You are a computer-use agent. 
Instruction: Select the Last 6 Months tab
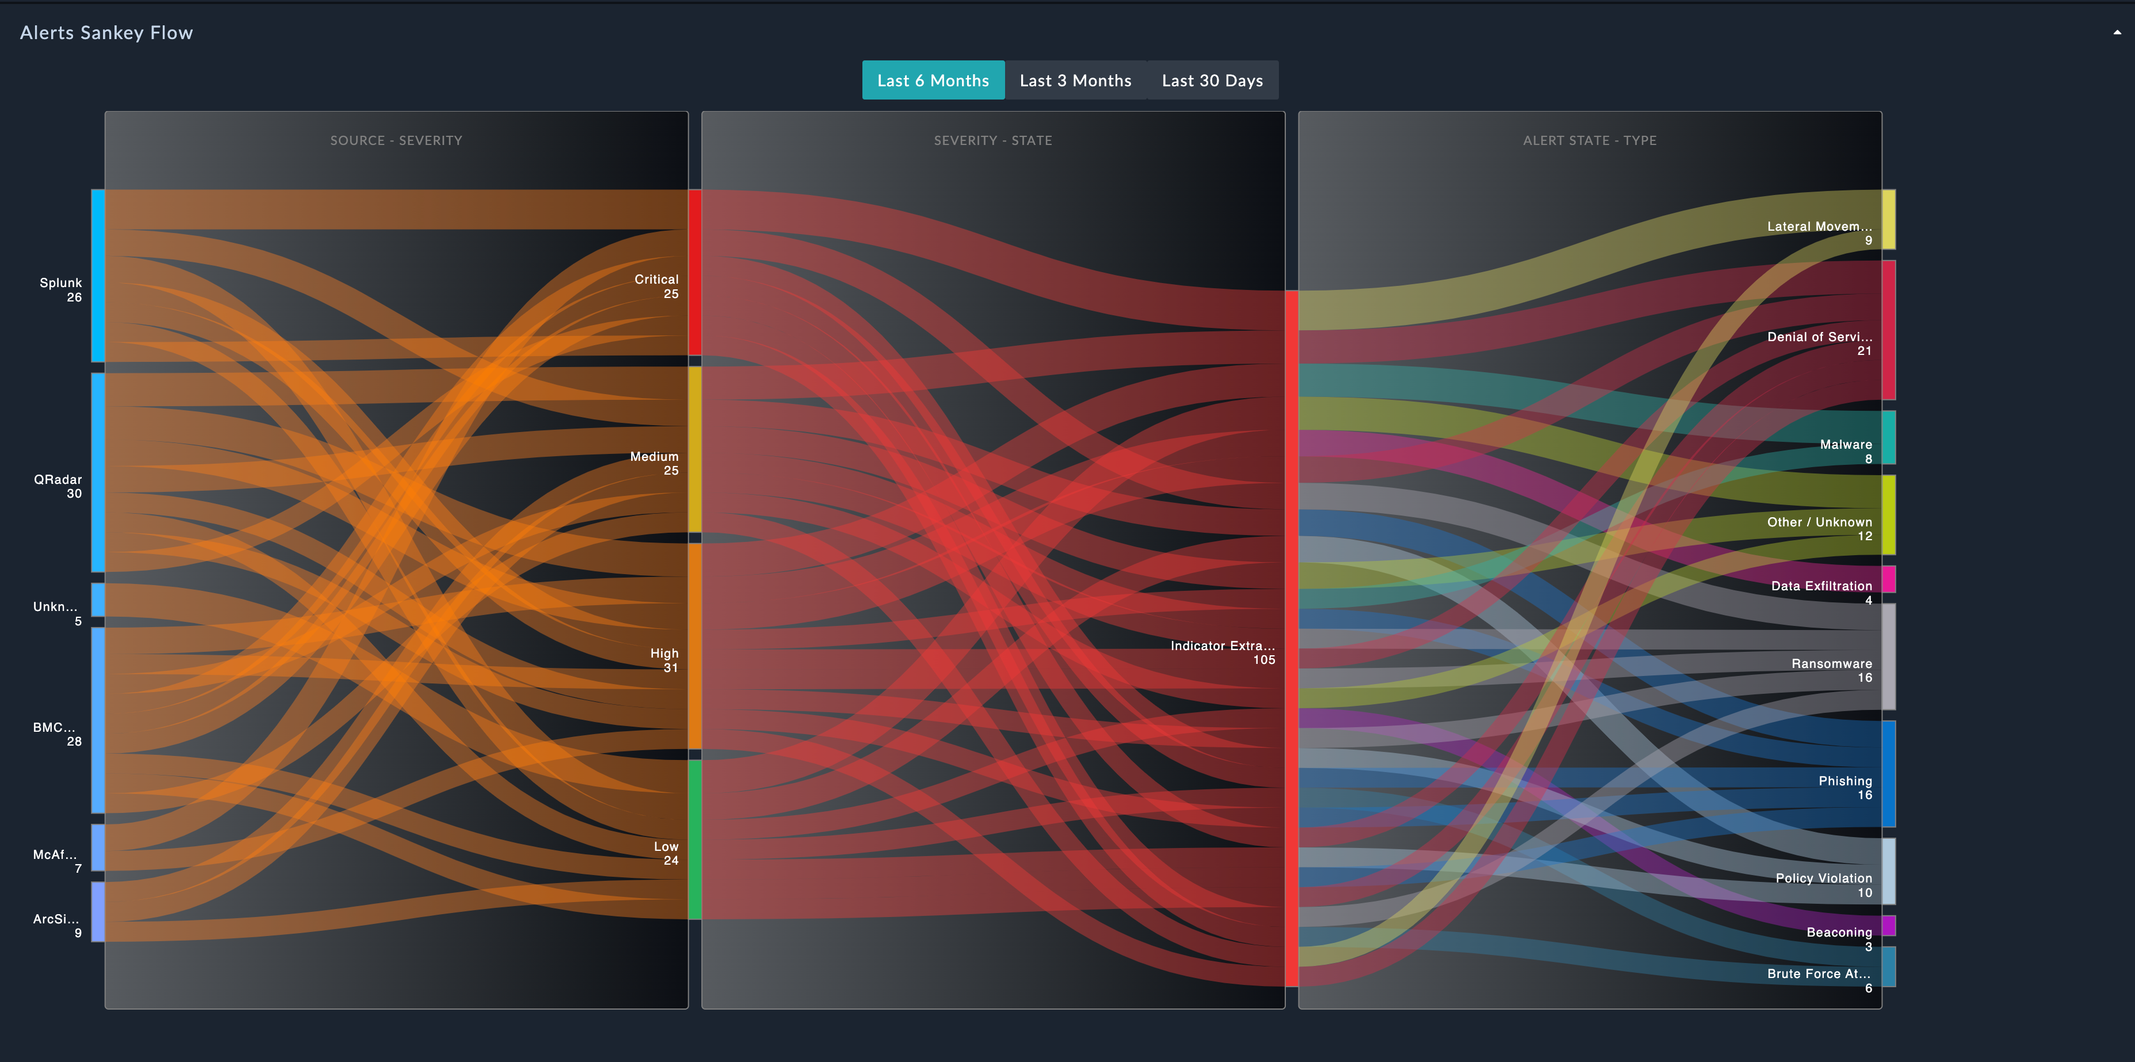[x=933, y=81]
